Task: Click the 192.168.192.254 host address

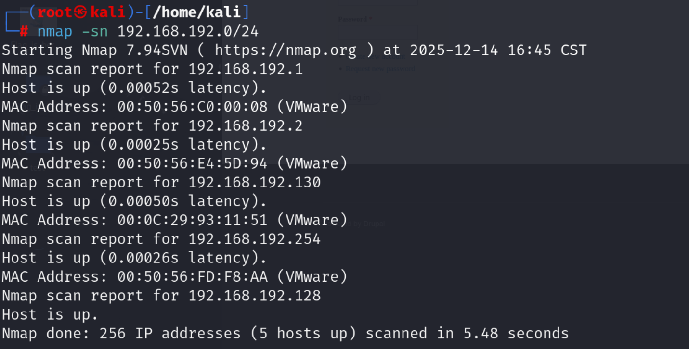Action: [x=254, y=239]
